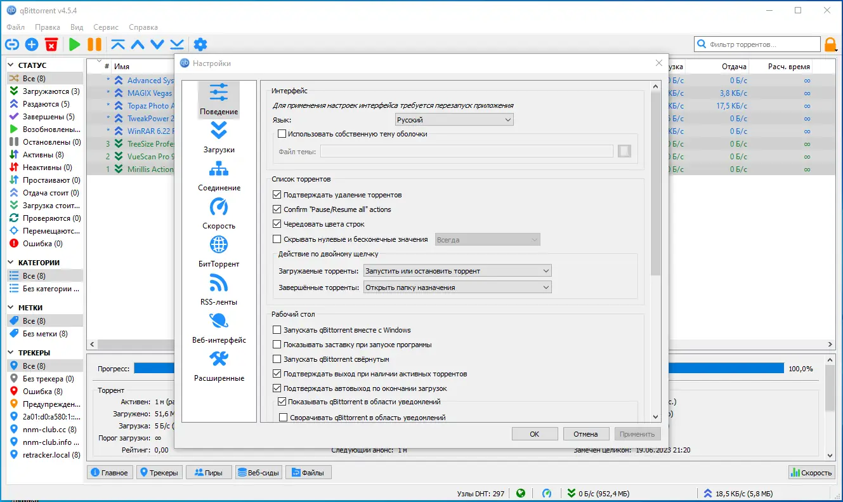Toggle Чередовать цвета строк checkbox
This screenshot has height=502, width=843.
(x=277, y=224)
